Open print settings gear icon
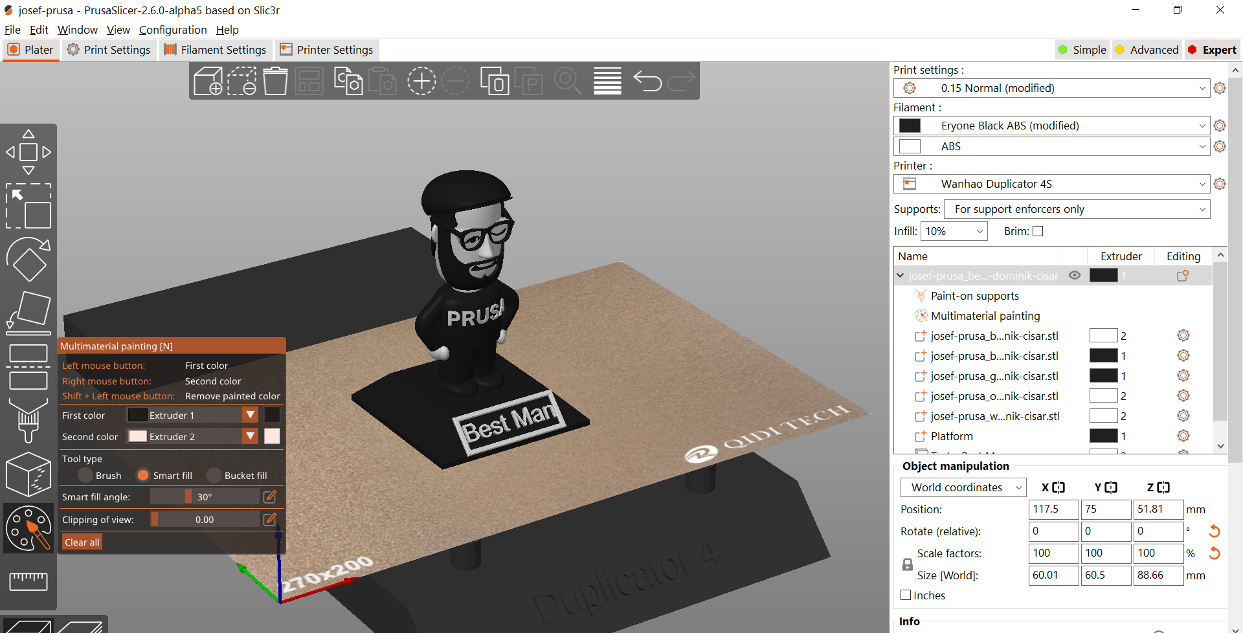1243x633 pixels. coord(1220,88)
